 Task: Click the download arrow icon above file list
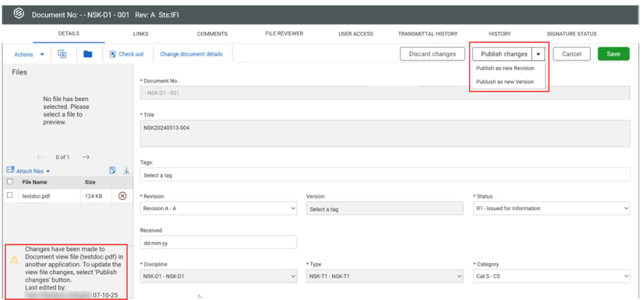tap(126, 170)
